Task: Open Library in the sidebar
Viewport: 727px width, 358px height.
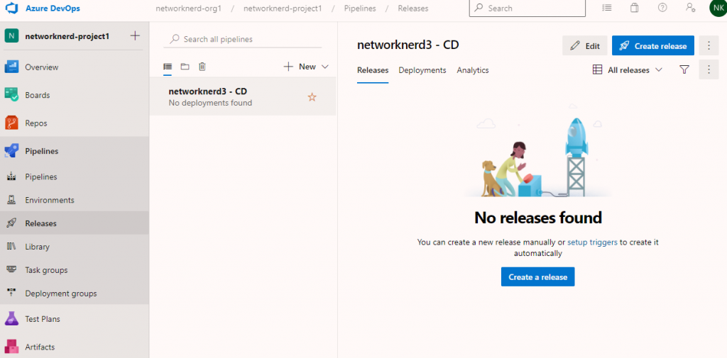Action: [74, 247]
